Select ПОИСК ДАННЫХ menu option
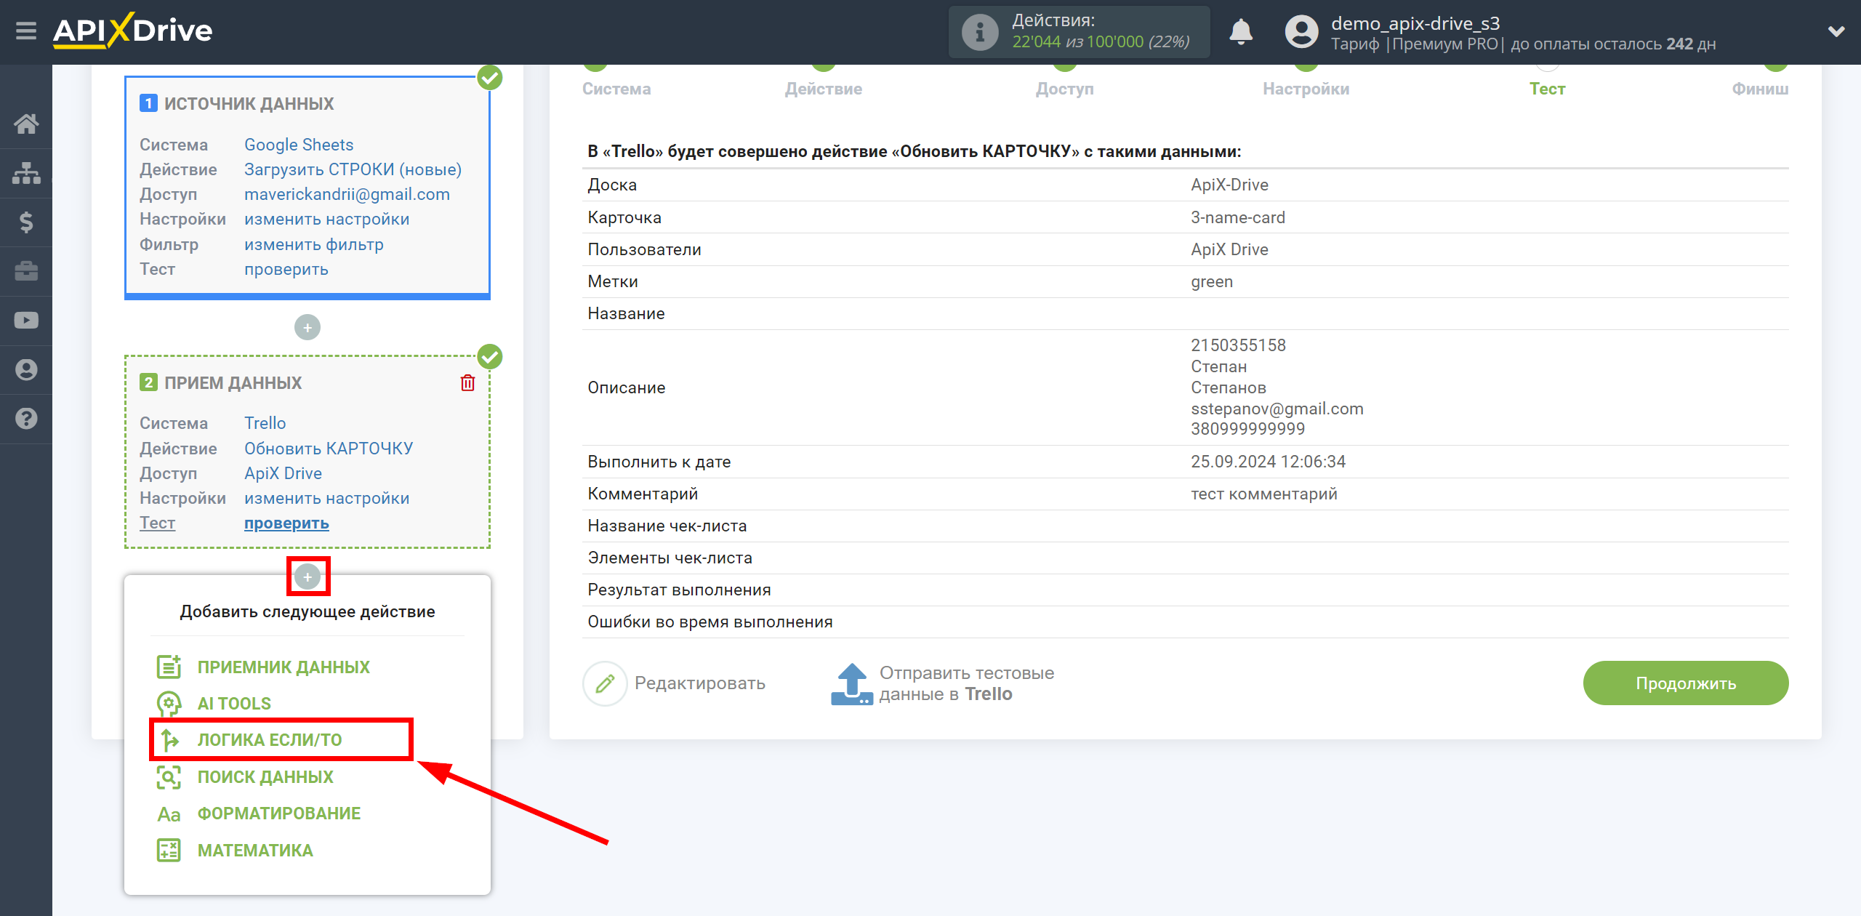 point(265,777)
